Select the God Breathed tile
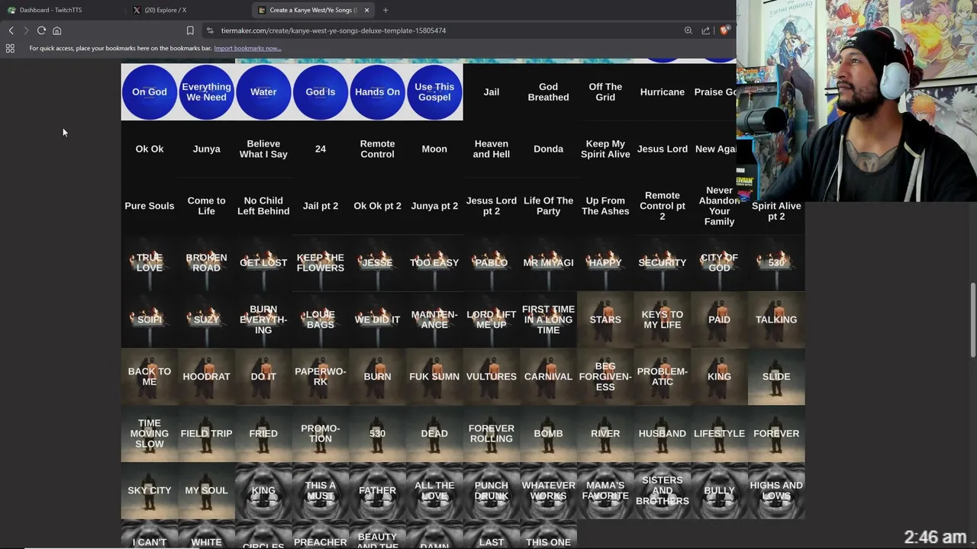This screenshot has width=977, height=549. point(548,91)
